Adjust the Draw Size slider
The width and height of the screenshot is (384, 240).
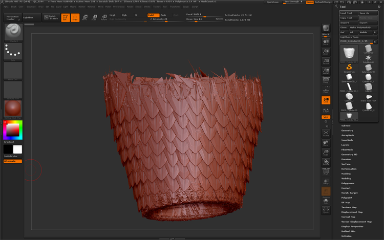(x=204, y=19)
